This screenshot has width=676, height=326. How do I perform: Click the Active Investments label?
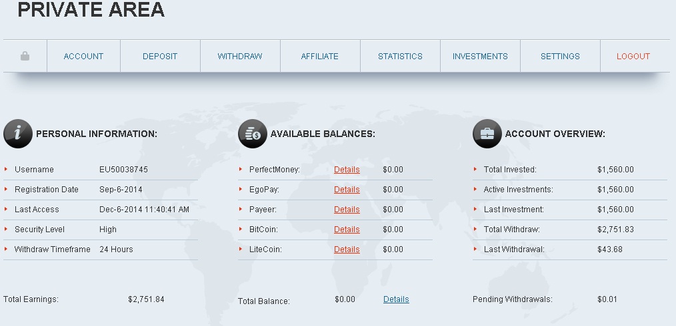(518, 189)
